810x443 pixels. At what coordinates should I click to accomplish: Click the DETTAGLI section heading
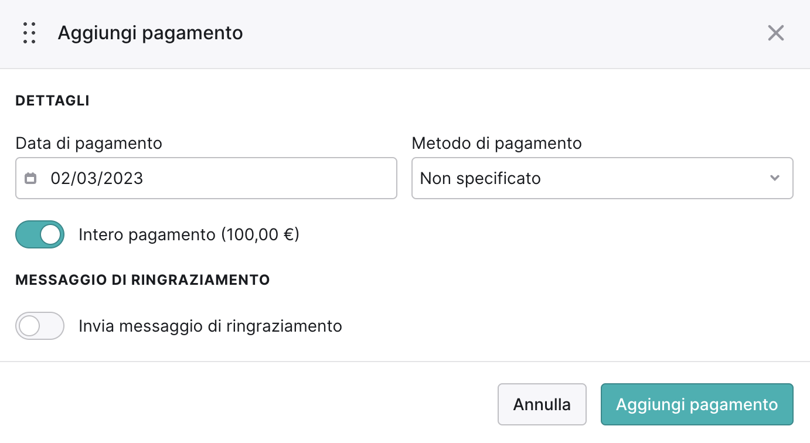[53, 101]
